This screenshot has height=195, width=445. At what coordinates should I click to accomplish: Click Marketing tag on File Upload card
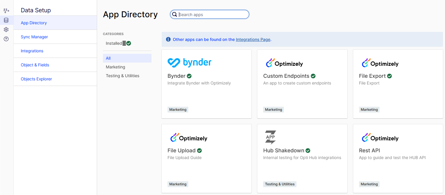pyautogui.click(x=178, y=184)
